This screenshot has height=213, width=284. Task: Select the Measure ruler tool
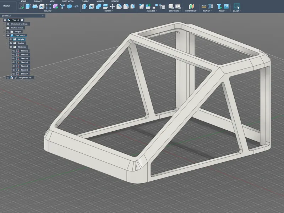(204, 6)
